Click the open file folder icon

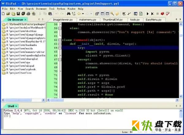click(x=8, y=14)
